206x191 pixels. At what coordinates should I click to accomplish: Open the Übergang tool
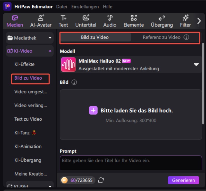tap(162, 21)
